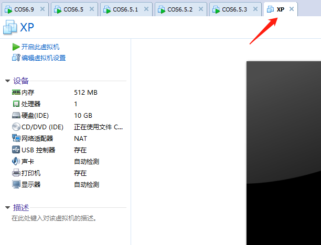This screenshot has width=321, height=245.
Task: Click the COS6.5.1 tab VM icon
Action: (x=107, y=9)
